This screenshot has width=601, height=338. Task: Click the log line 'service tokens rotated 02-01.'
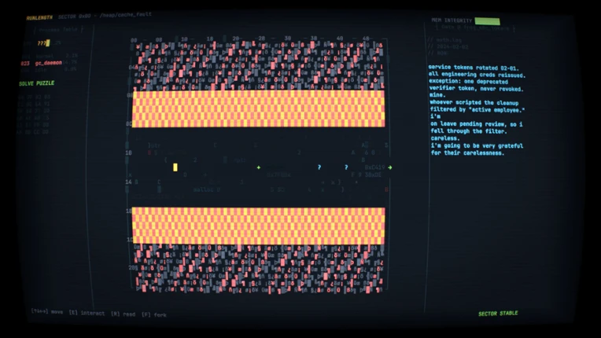point(474,68)
